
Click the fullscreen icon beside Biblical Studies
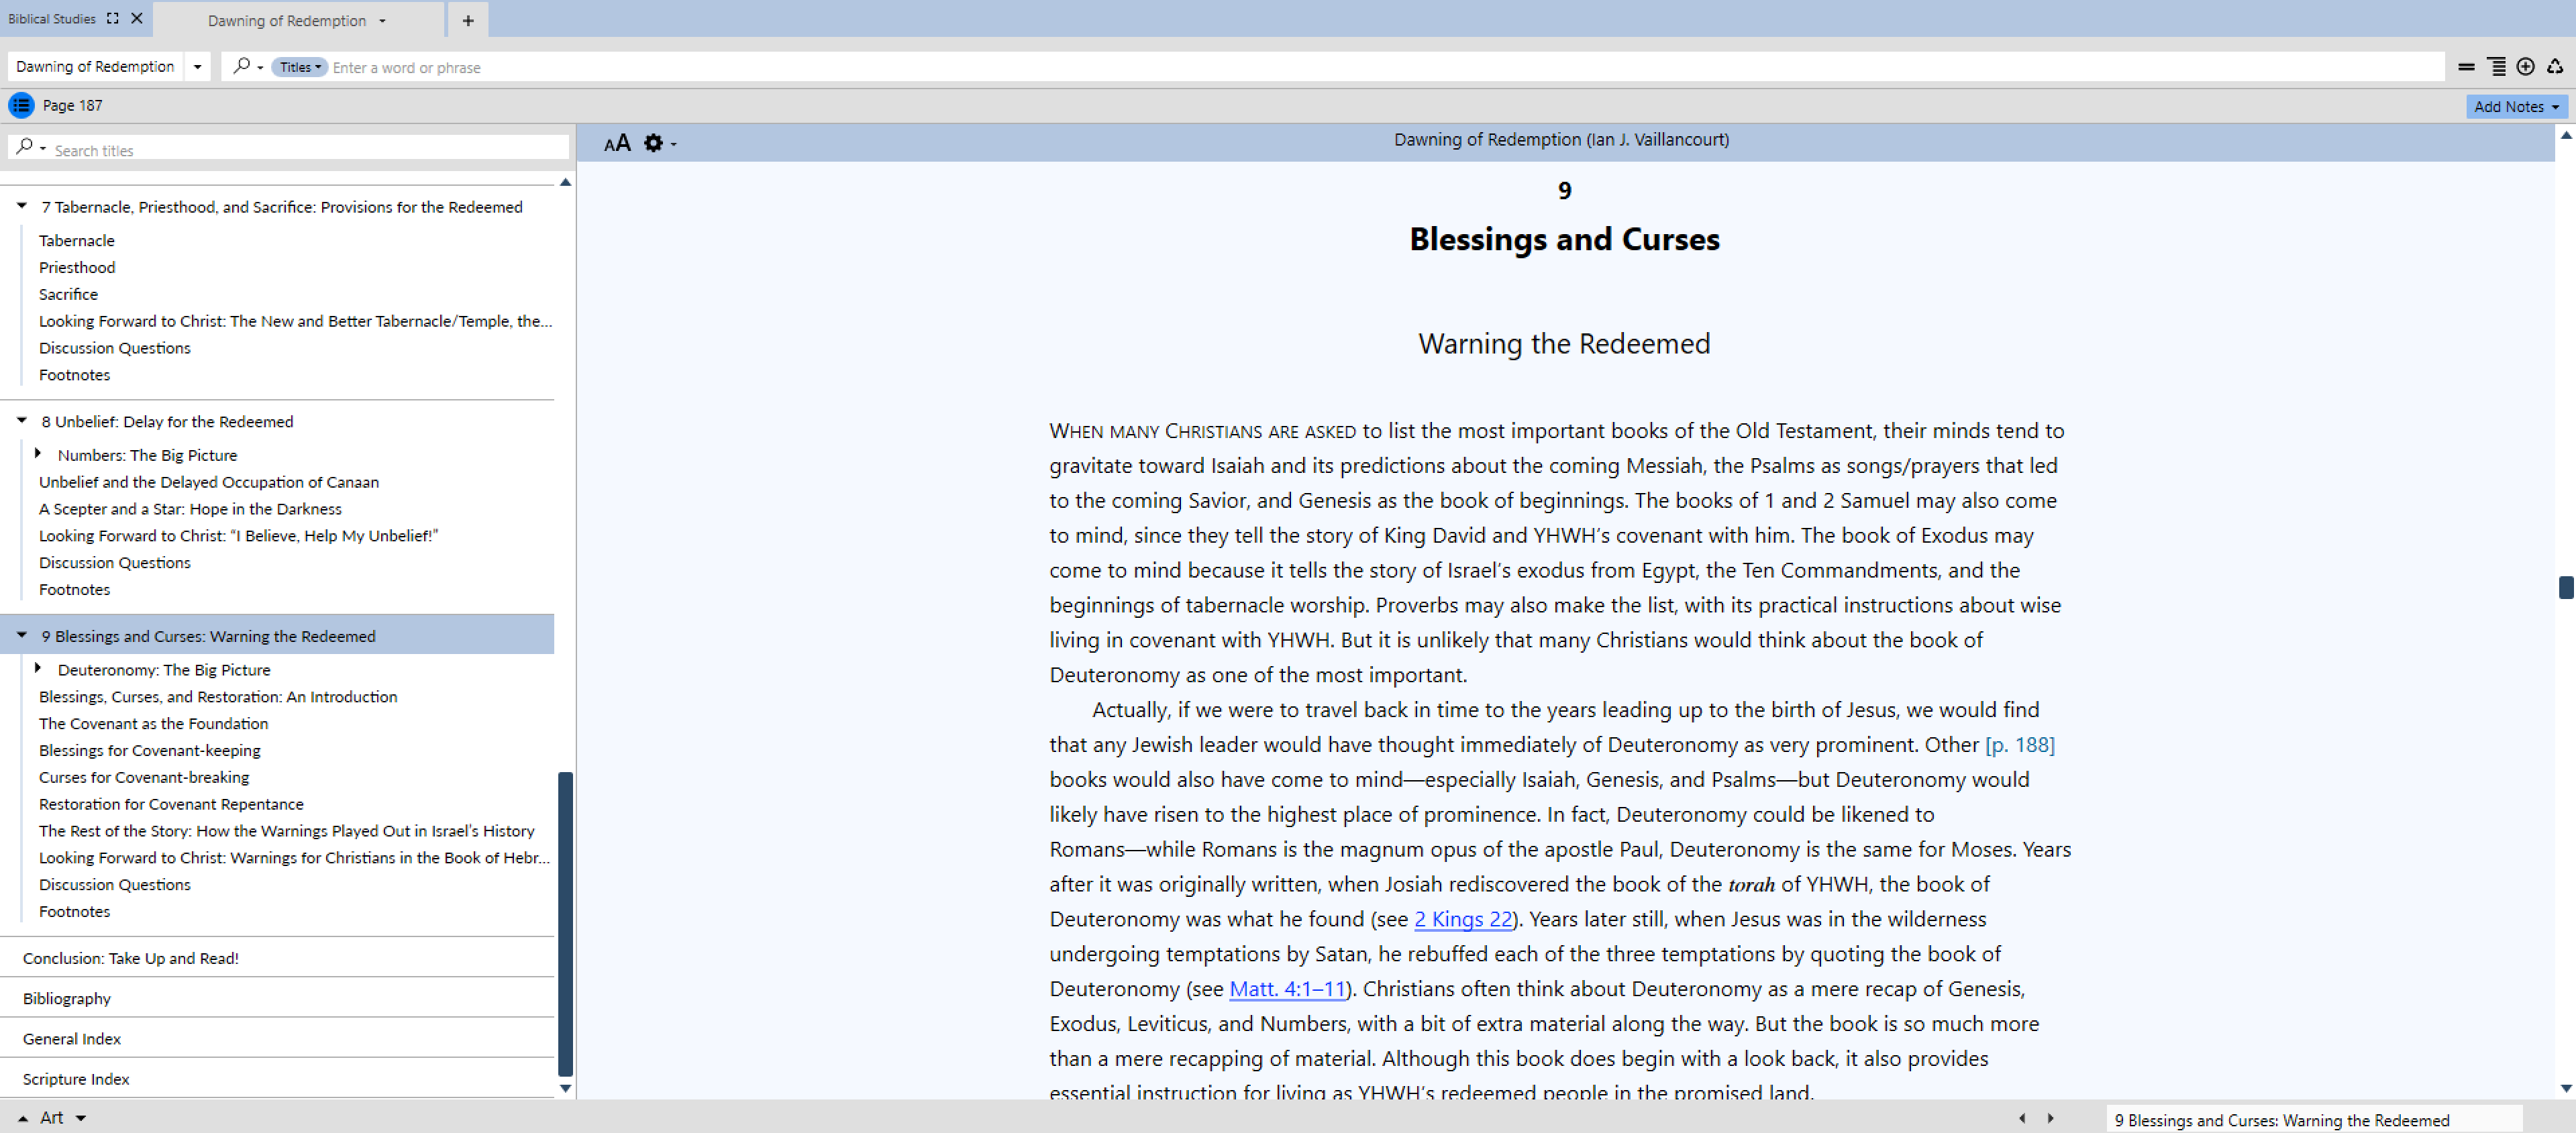coord(113,18)
